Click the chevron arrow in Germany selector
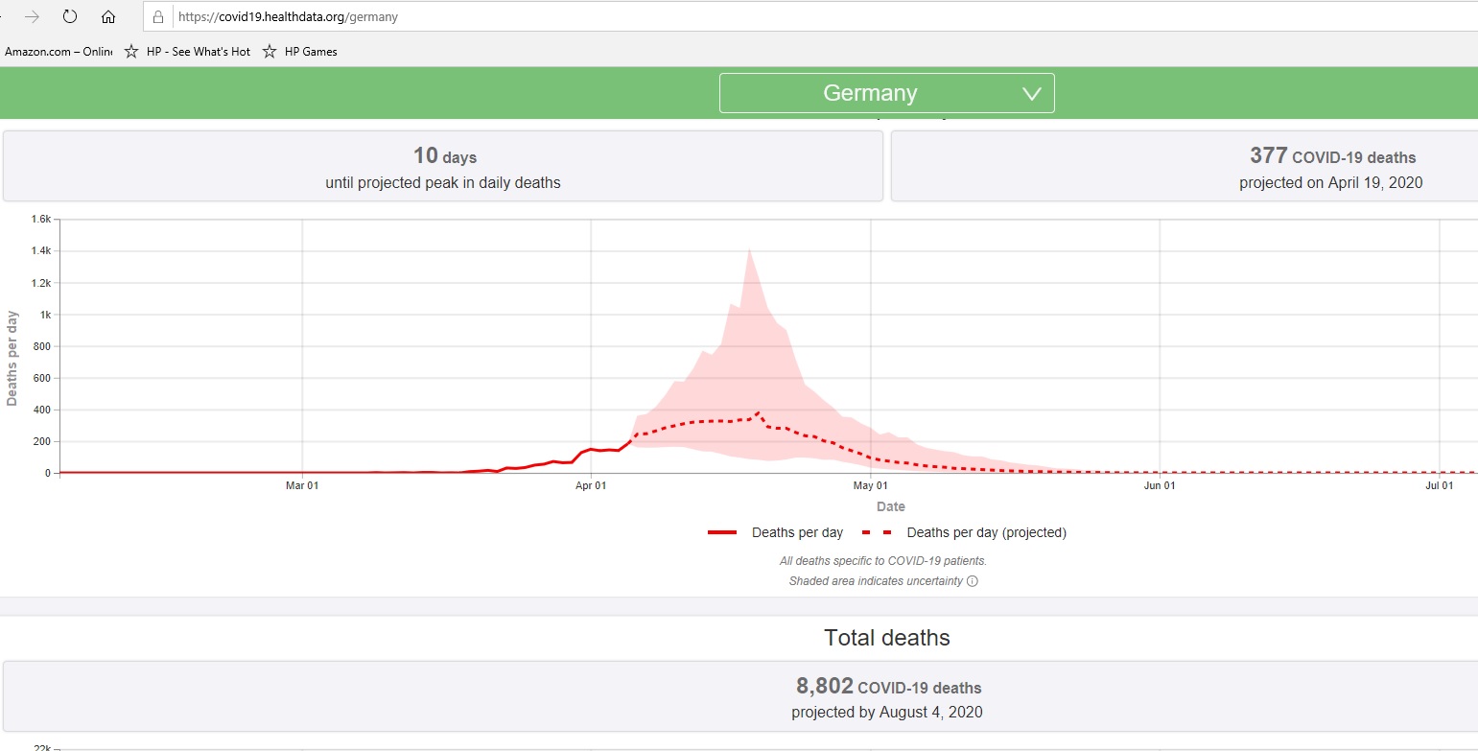This screenshot has height=751, width=1478. pos(1032,94)
